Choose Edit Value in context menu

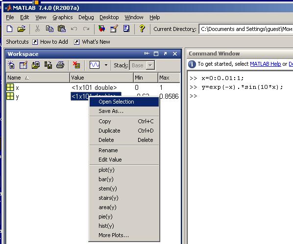[124, 160]
